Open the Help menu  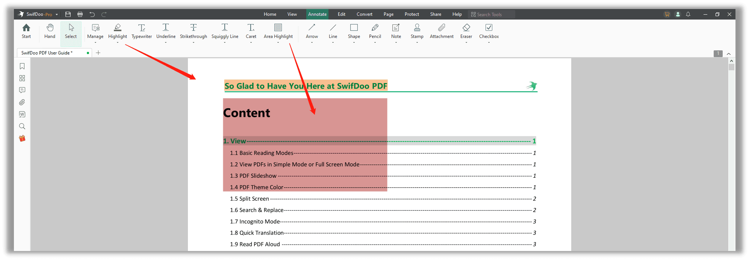457,14
